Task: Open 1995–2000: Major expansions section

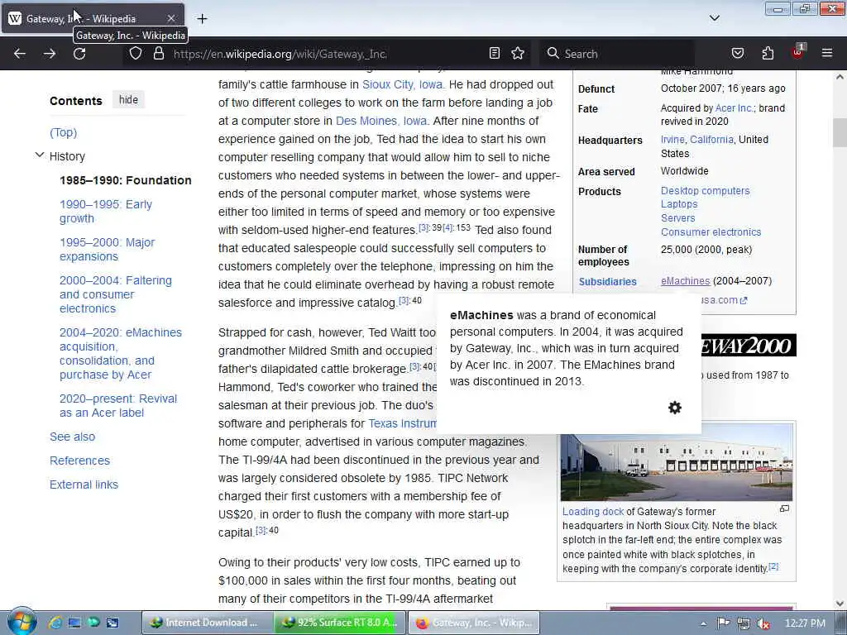Action: tap(107, 250)
